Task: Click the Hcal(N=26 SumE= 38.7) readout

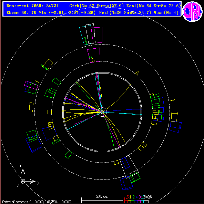Action: [125, 13]
